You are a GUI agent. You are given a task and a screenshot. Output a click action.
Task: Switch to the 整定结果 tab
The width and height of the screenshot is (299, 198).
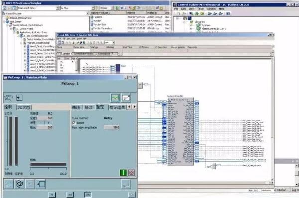point(117,107)
